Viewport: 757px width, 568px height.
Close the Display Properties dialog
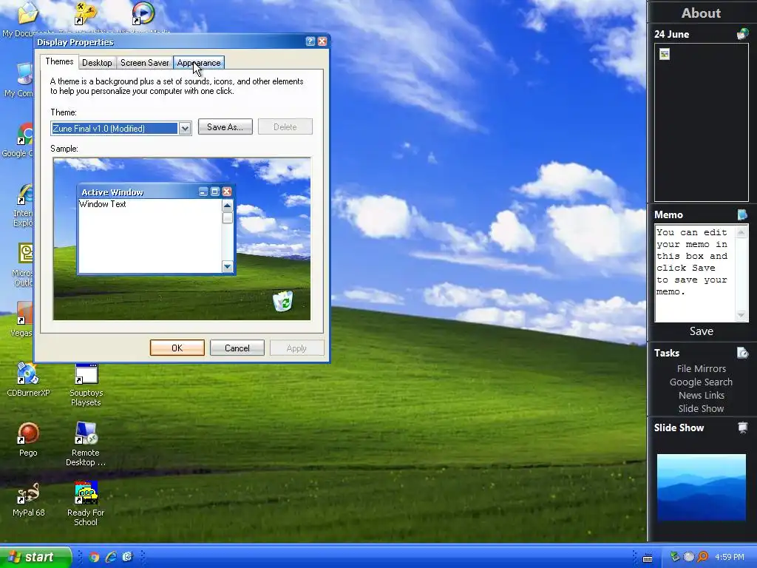pos(322,41)
